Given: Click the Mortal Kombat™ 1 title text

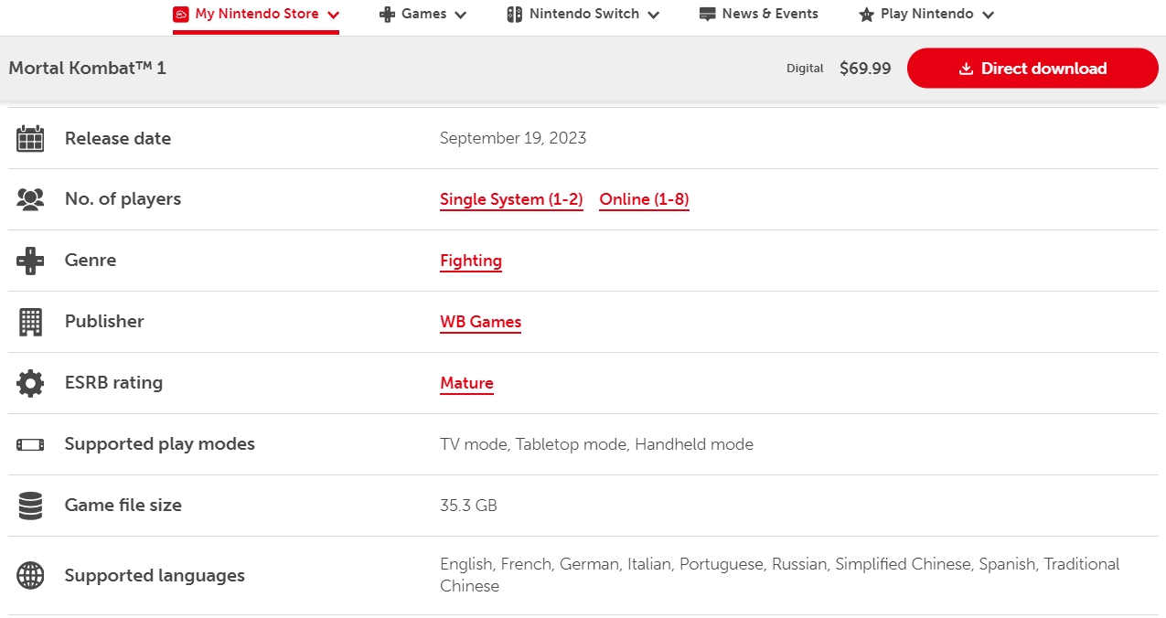Looking at the screenshot, I should (88, 69).
